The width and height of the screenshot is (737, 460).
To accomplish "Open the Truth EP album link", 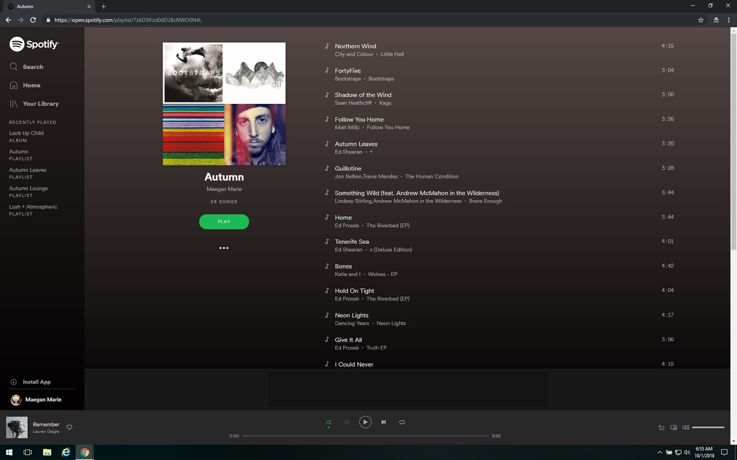I will (376, 348).
